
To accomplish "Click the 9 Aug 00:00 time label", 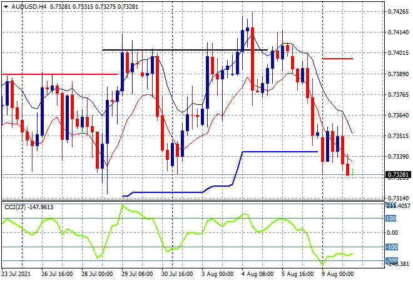I will (338, 274).
